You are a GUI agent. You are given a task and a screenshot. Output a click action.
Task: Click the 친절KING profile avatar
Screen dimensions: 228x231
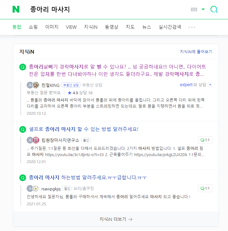(x=36, y=85)
